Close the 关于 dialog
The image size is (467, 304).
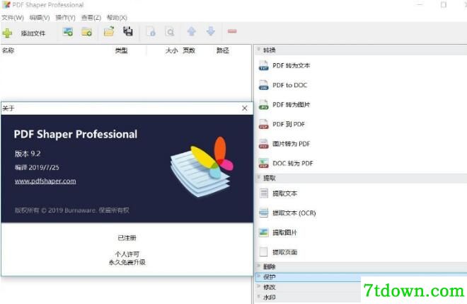point(245,108)
